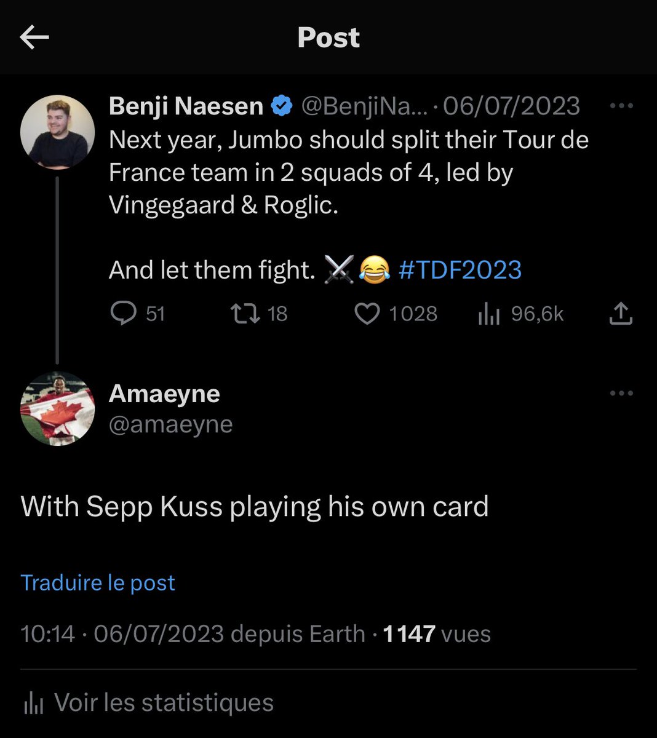The image size is (657, 738).
Task: Click Benji Naesen's blue verified badge
Action: pyautogui.click(x=282, y=106)
